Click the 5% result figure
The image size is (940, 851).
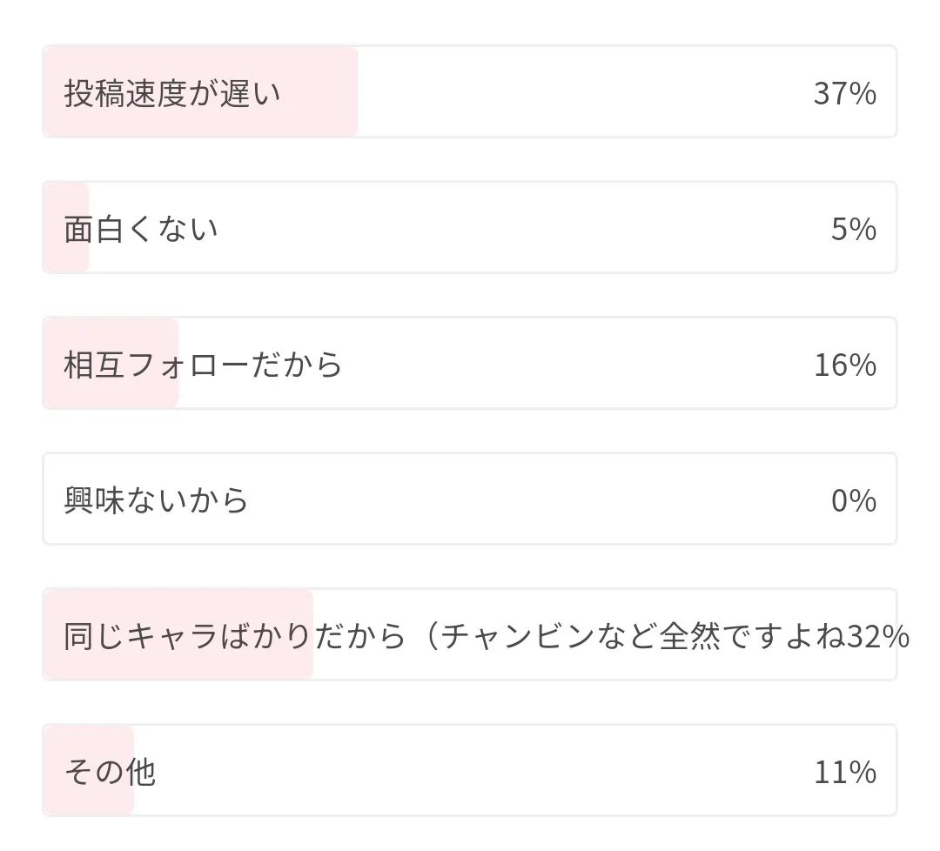point(853,229)
